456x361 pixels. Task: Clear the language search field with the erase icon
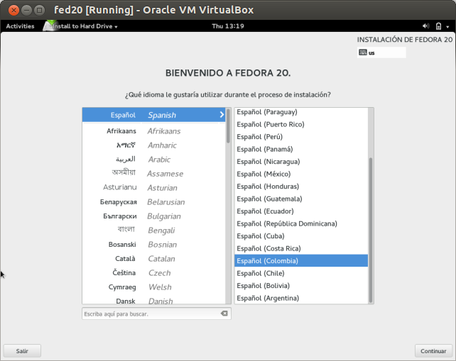[224, 313]
